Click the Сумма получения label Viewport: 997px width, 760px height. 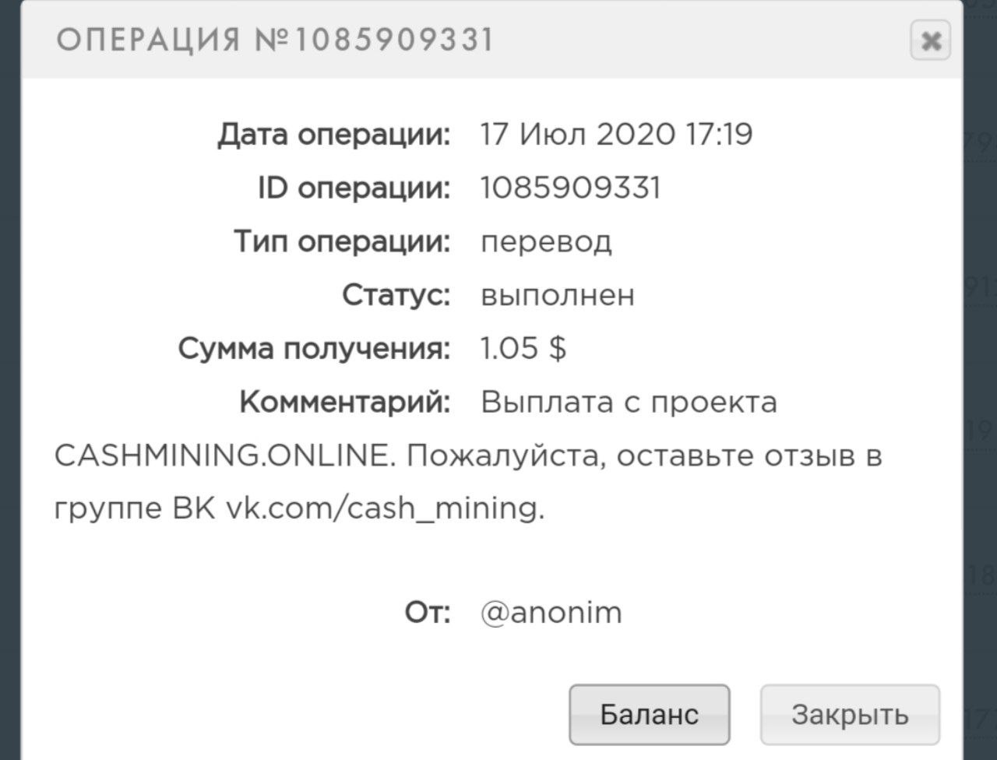click(x=315, y=348)
